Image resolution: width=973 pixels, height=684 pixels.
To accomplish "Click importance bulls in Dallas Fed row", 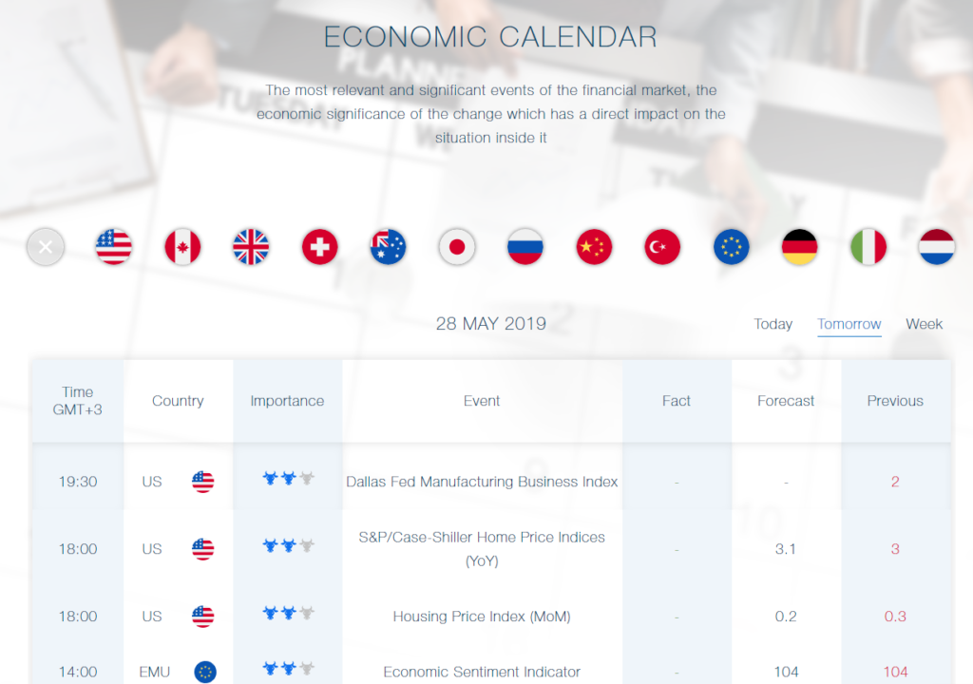I will pyautogui.click(x=289, y=478).
